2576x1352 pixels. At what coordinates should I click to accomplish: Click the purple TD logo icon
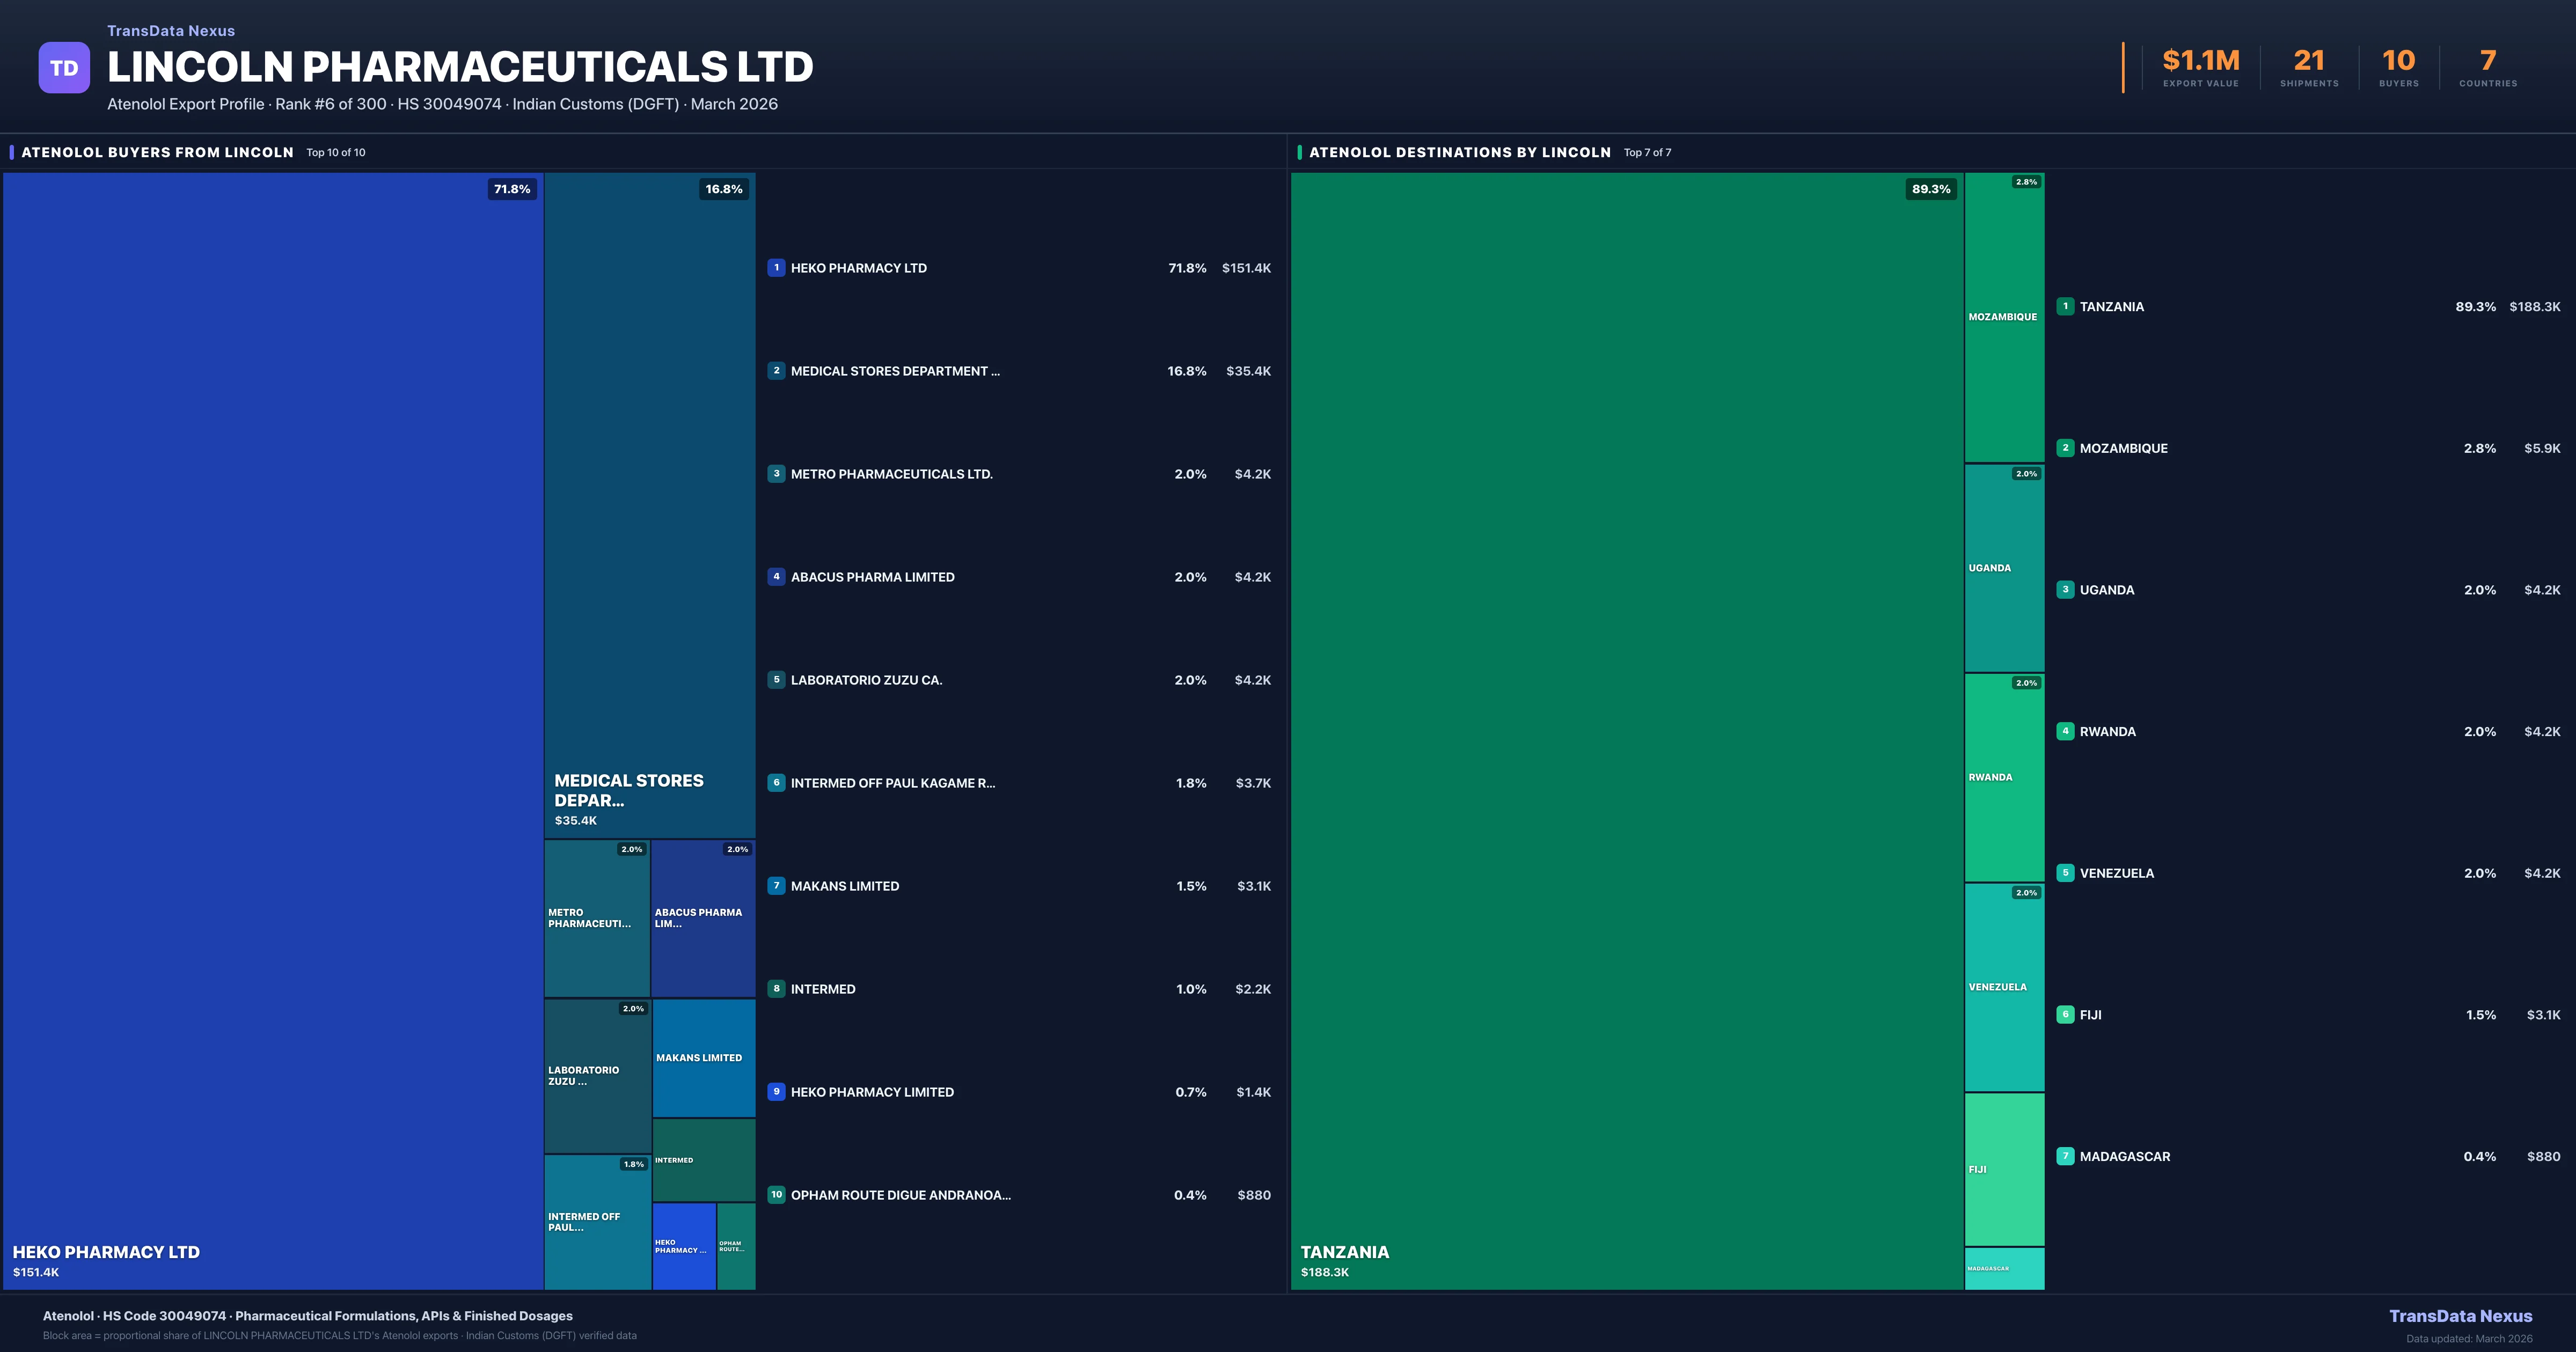[64, 68]
